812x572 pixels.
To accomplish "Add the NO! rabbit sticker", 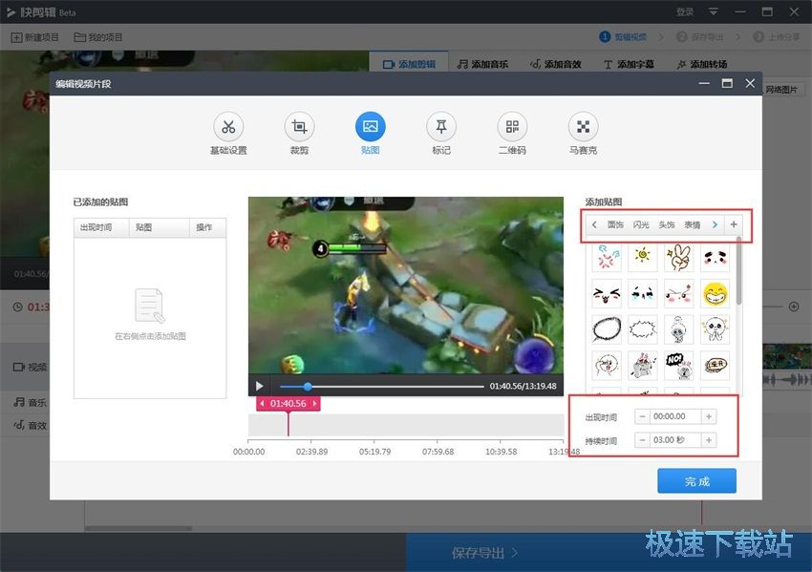I will click(679, 366).
